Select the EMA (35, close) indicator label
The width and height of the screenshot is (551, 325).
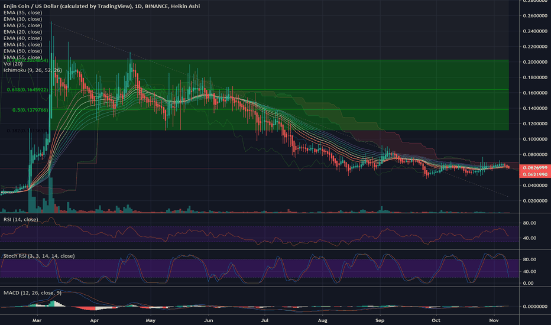(22, 12)
